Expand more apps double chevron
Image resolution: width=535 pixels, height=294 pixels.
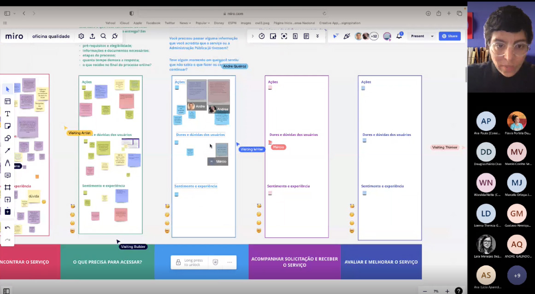coord(317,36)
